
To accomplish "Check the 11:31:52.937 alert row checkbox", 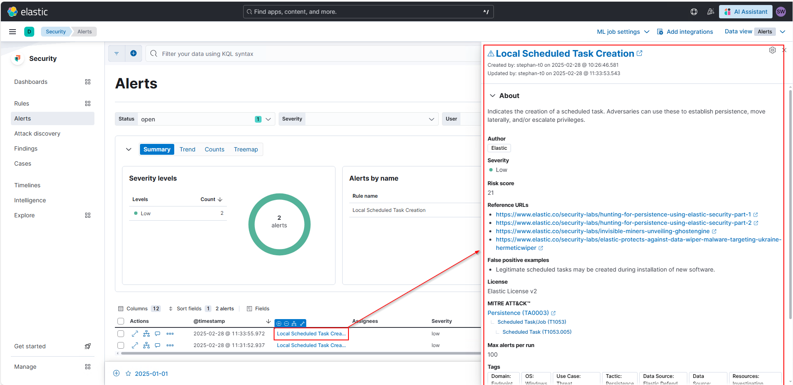I will pyautogui.click(x=121, y=345).
